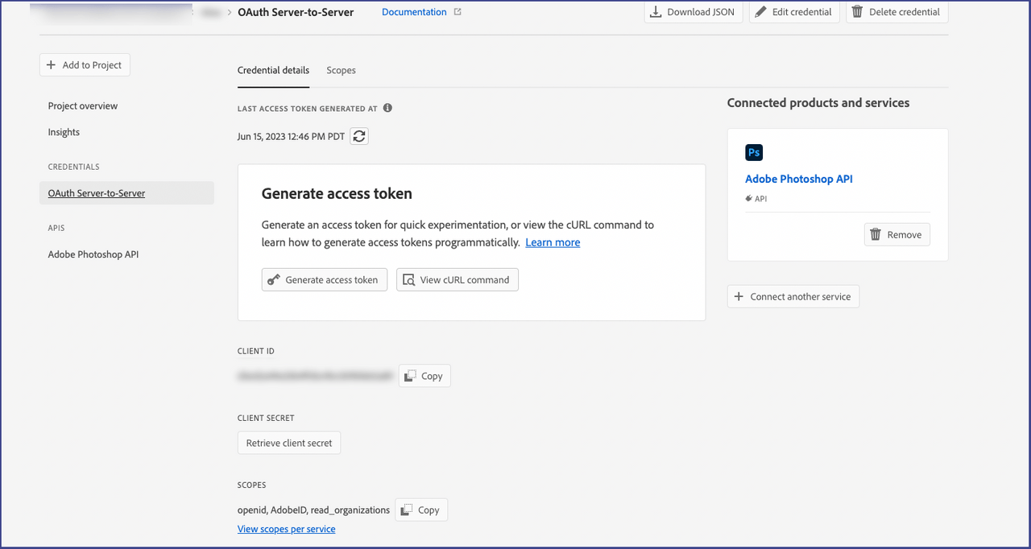
Task: Follow the Learn more link
Action: pos(553,242)
